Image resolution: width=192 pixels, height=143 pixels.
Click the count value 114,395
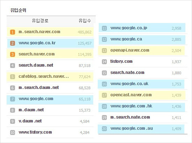pyautogui.click(x=84, y=54)
